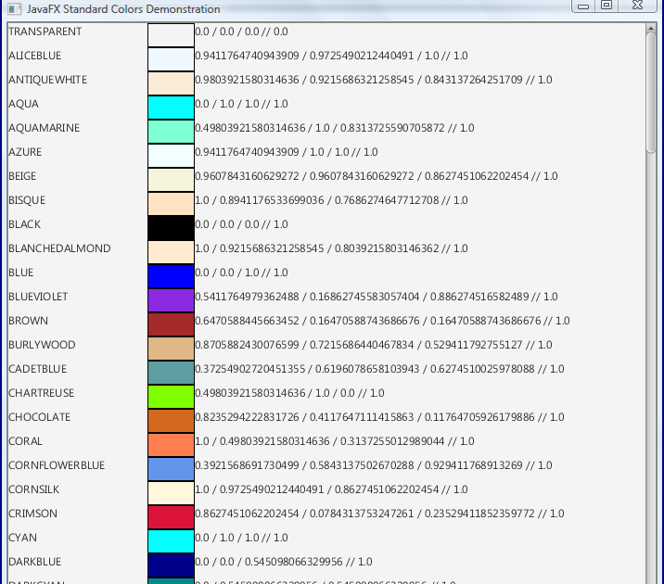Click the RGB values for CRIMSON
Screen dimensions: 664x584
(x=380, y=514)
